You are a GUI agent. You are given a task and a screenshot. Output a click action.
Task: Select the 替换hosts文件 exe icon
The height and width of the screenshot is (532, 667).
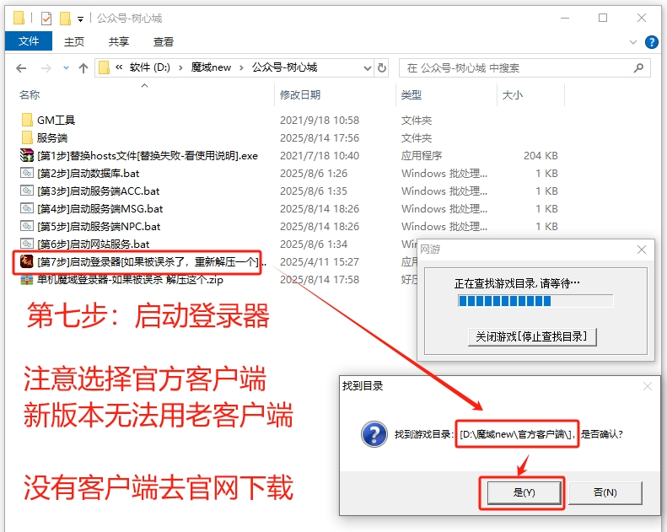point(27,156)
